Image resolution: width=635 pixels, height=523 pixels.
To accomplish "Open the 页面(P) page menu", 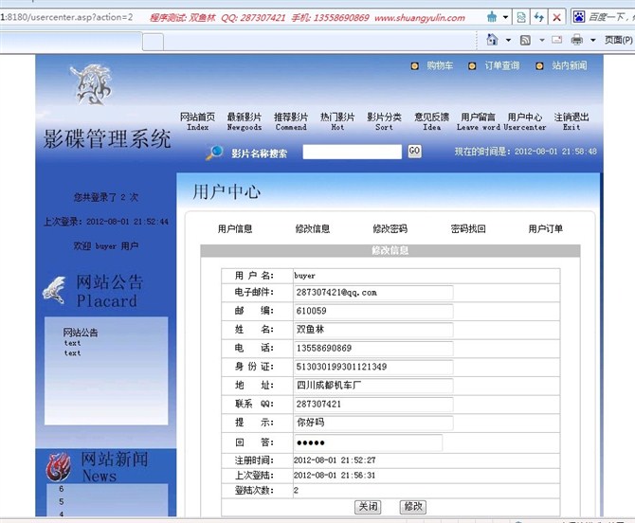I will point(618,40).
